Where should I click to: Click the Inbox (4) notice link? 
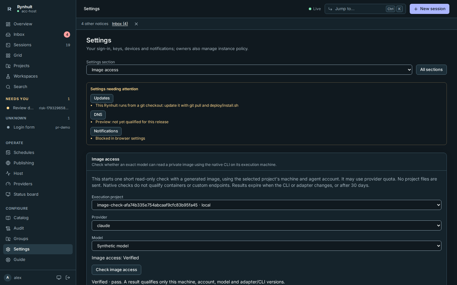[120, 24]
